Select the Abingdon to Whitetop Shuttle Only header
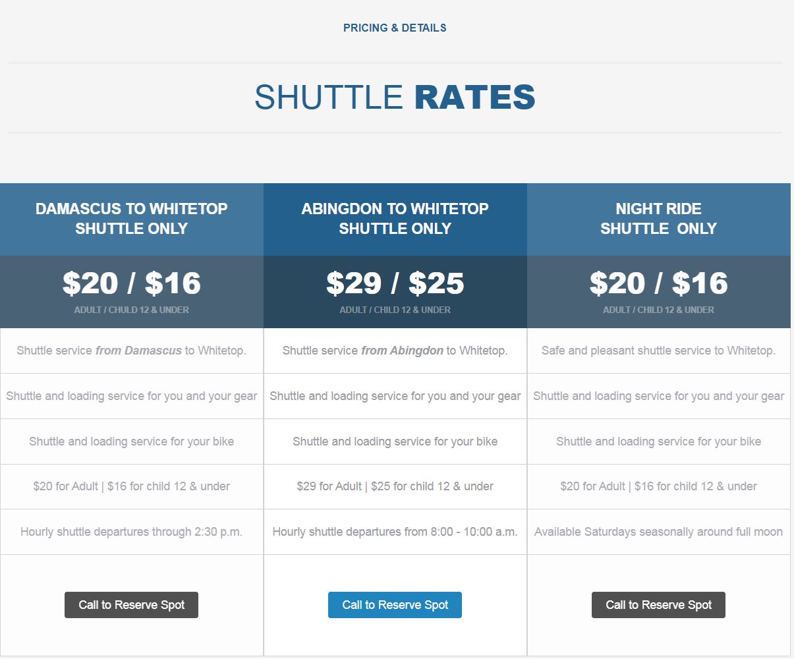Image resolution: width=794 pixels, height=659 pixels. point(395,219)
